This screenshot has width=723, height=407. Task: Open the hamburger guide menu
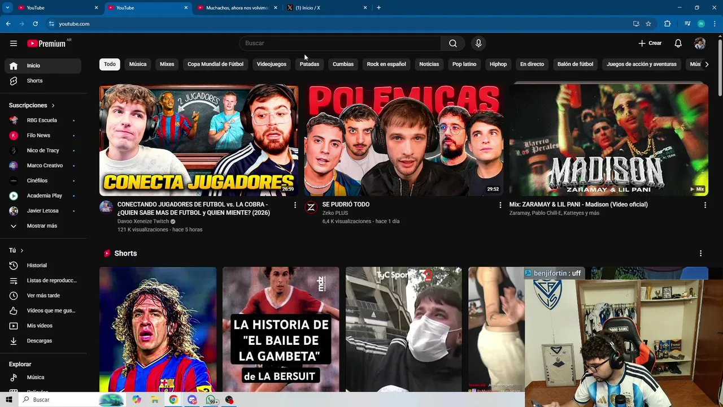click(14, 43)
